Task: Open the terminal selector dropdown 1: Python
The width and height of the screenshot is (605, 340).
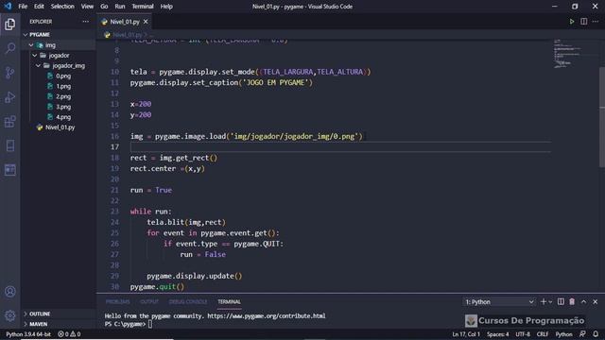Action: click(x=498, y=302)
